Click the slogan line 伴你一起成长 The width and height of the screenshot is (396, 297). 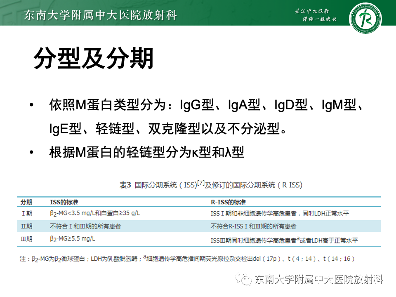pyautogui.click(x=319, y=19)
